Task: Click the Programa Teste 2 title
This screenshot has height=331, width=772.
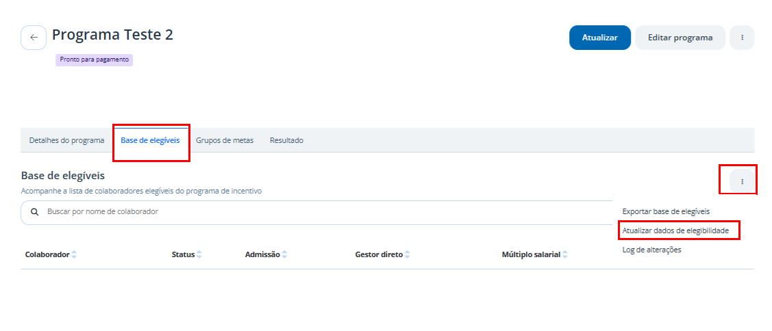Action: point(113,35)
